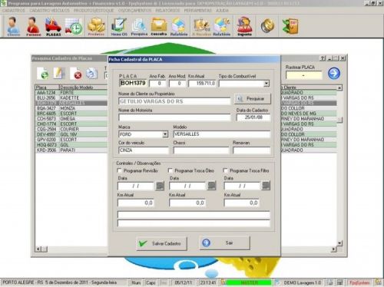Open the Pesquisa toolbar icon

(x=139, y=26)
